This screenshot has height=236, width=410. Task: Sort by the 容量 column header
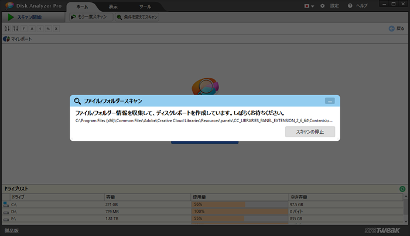(148, 197)
